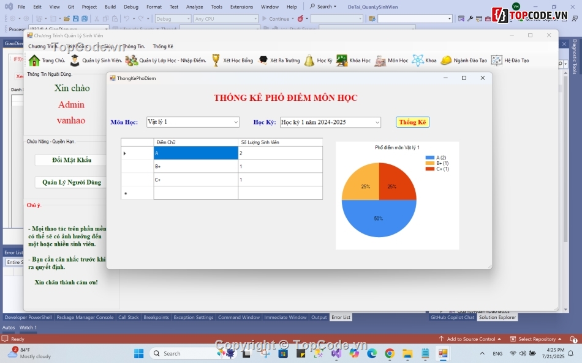582x363 pixels.
Task: Click the Học Kỳ bell icon
Action: click(x=309, y=61)
